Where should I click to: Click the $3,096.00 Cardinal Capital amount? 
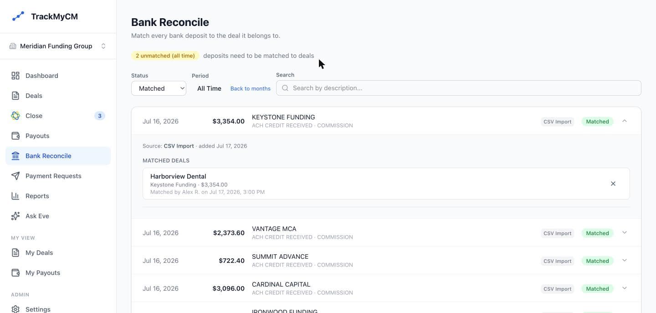point(228,288)
